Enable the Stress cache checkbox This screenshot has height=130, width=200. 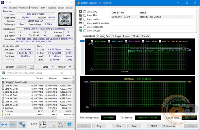click(x=85, y=19)
